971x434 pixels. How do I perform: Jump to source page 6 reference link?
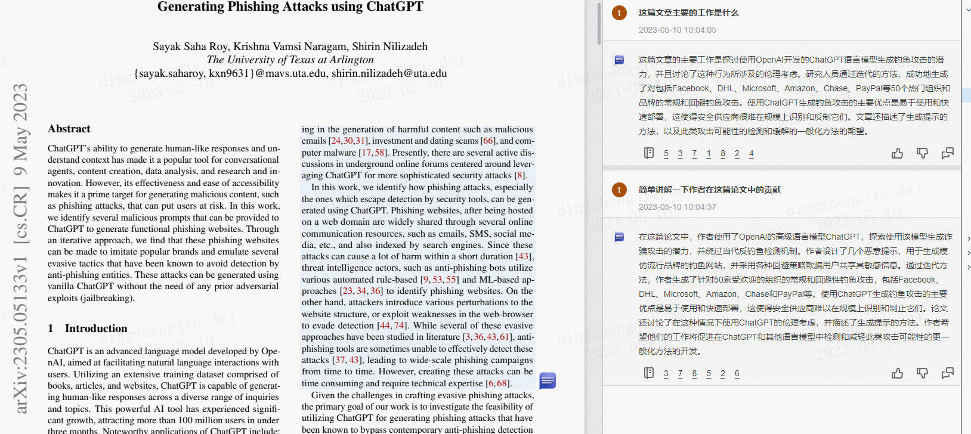(737, 374)
